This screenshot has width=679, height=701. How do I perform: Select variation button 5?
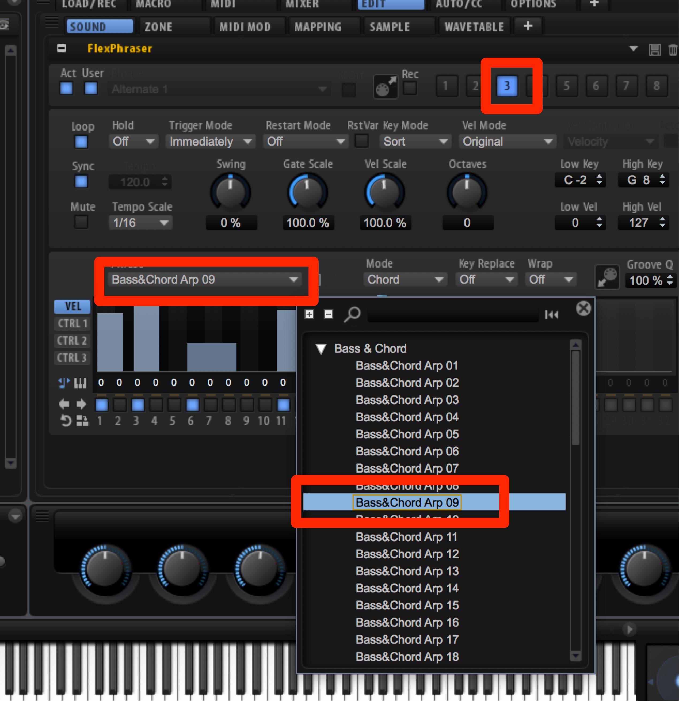tap(566, 86)
